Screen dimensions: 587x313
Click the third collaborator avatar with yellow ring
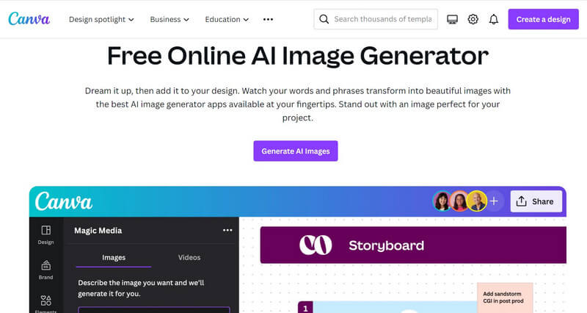477,201
